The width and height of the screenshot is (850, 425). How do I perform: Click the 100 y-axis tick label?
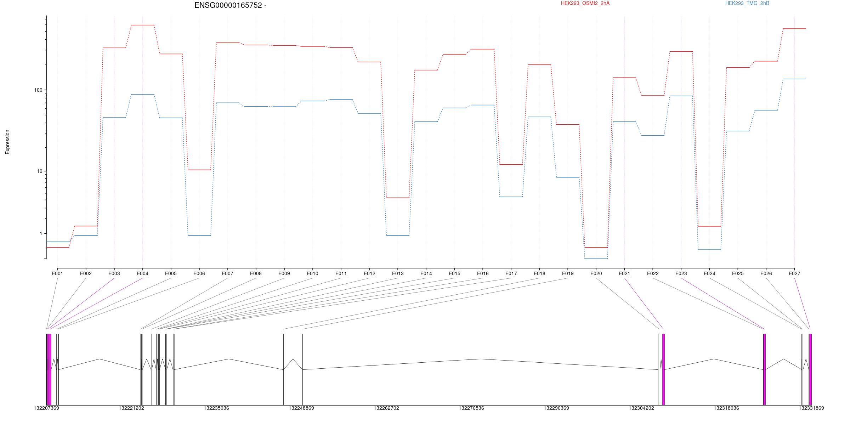click(38, 90)
